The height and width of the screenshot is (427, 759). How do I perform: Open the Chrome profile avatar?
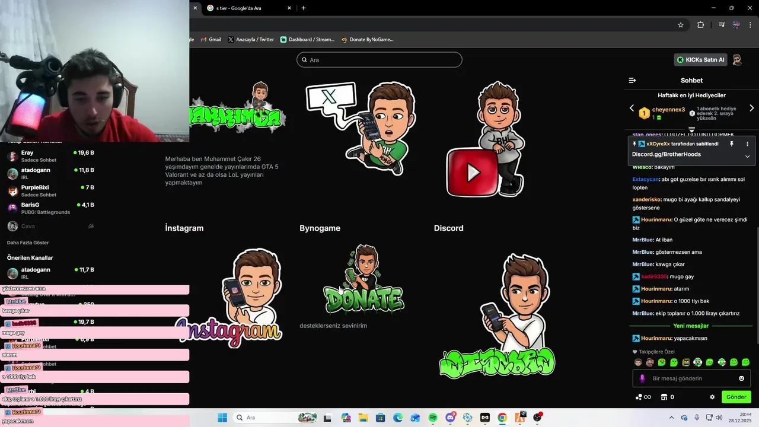pos(736,25)
